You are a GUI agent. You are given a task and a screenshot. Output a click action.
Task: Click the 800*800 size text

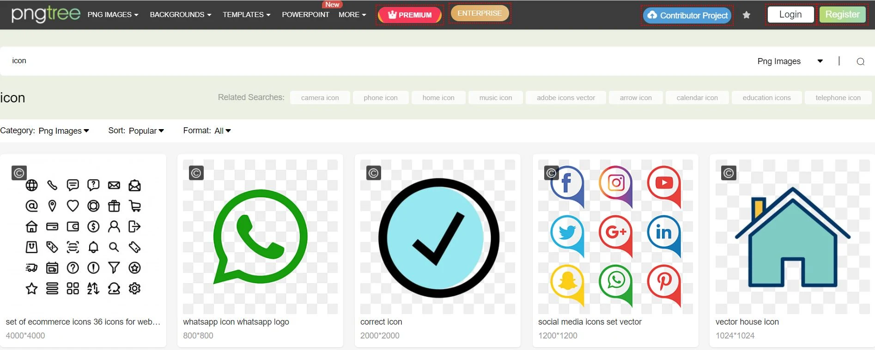198,336
